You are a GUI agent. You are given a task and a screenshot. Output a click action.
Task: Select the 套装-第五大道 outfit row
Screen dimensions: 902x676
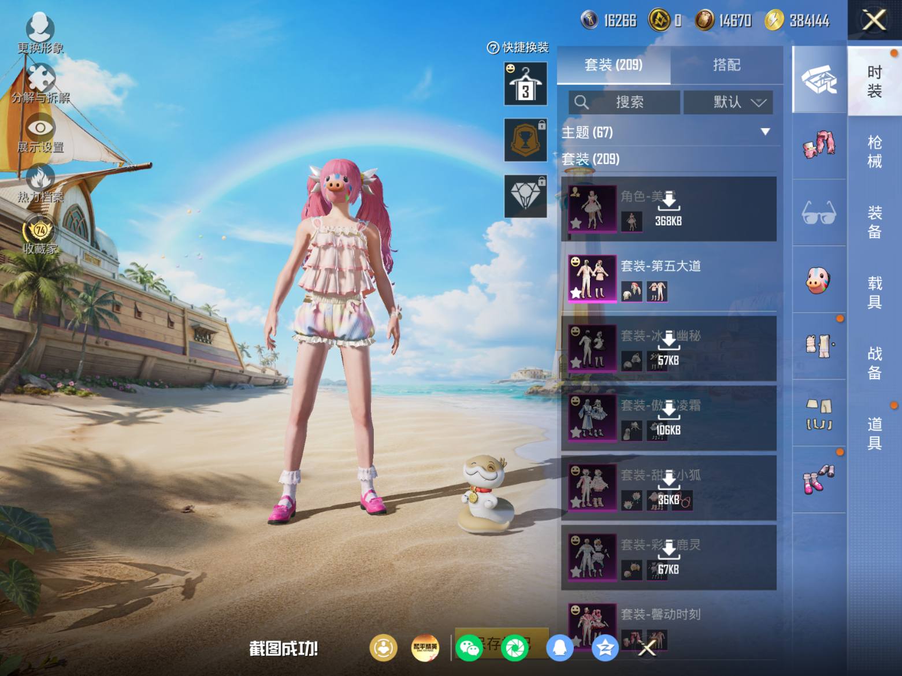669,278
